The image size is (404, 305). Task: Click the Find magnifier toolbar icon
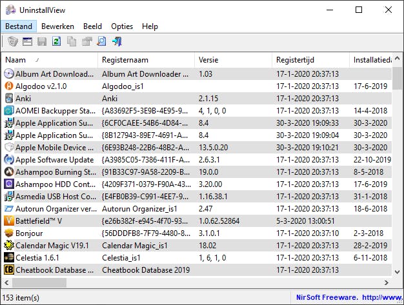(x=101, y=42)
